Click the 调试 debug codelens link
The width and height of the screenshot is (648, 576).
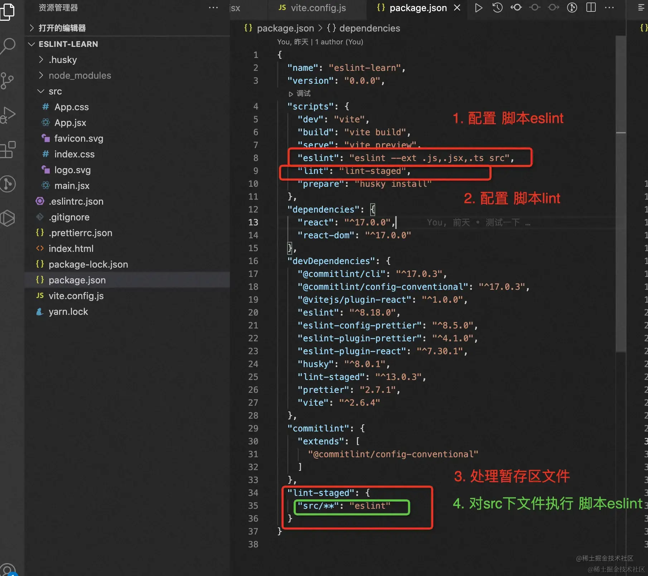coord(300,93)
